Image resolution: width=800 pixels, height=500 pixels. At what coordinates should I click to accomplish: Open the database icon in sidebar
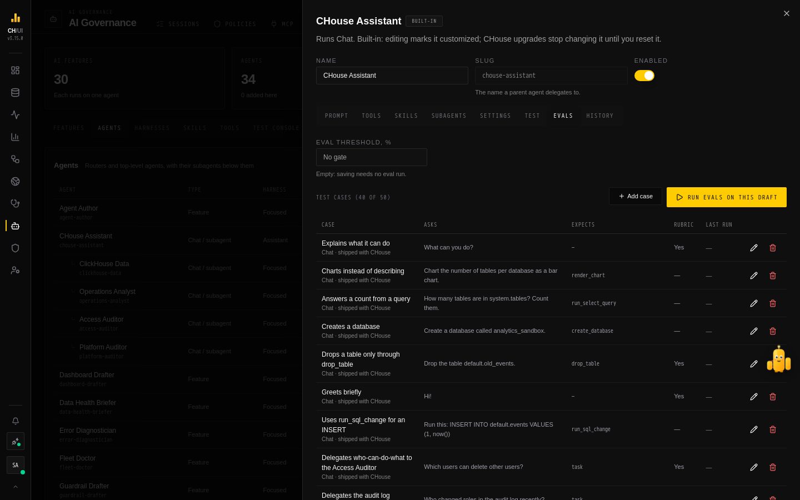(x=15, y=93)
